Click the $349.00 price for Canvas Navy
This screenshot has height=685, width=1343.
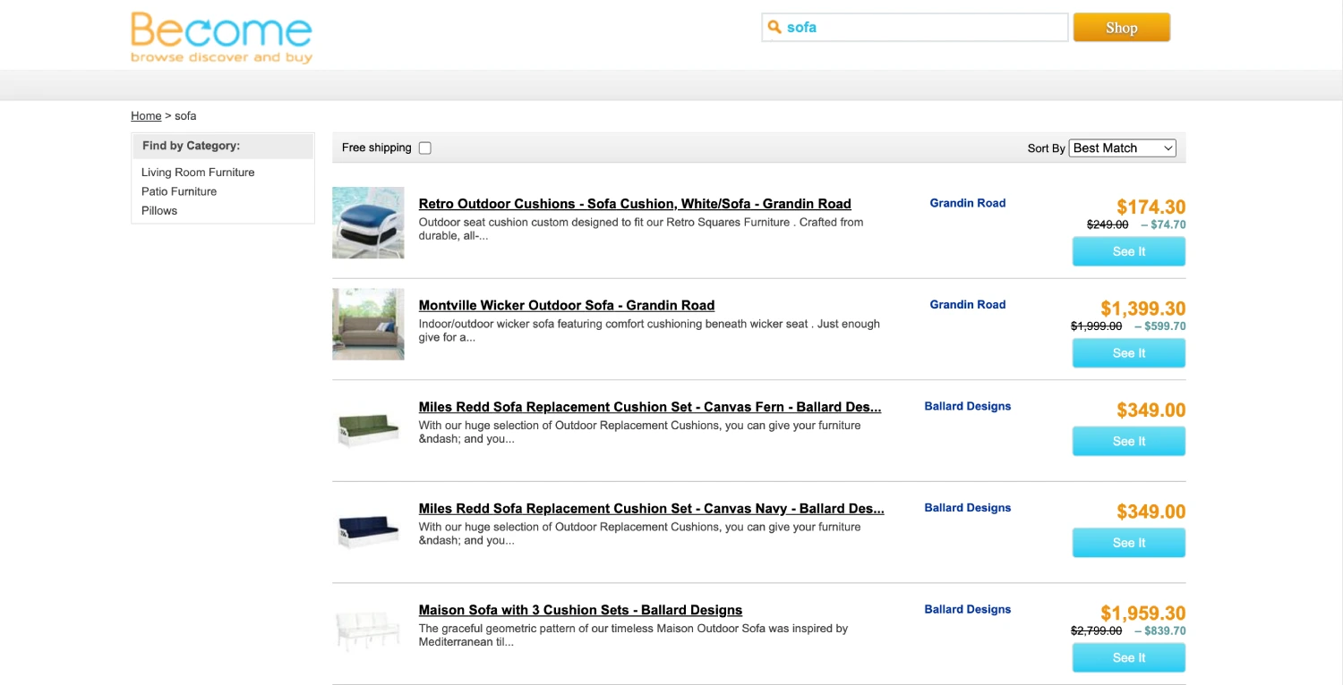pos(1151,512)
